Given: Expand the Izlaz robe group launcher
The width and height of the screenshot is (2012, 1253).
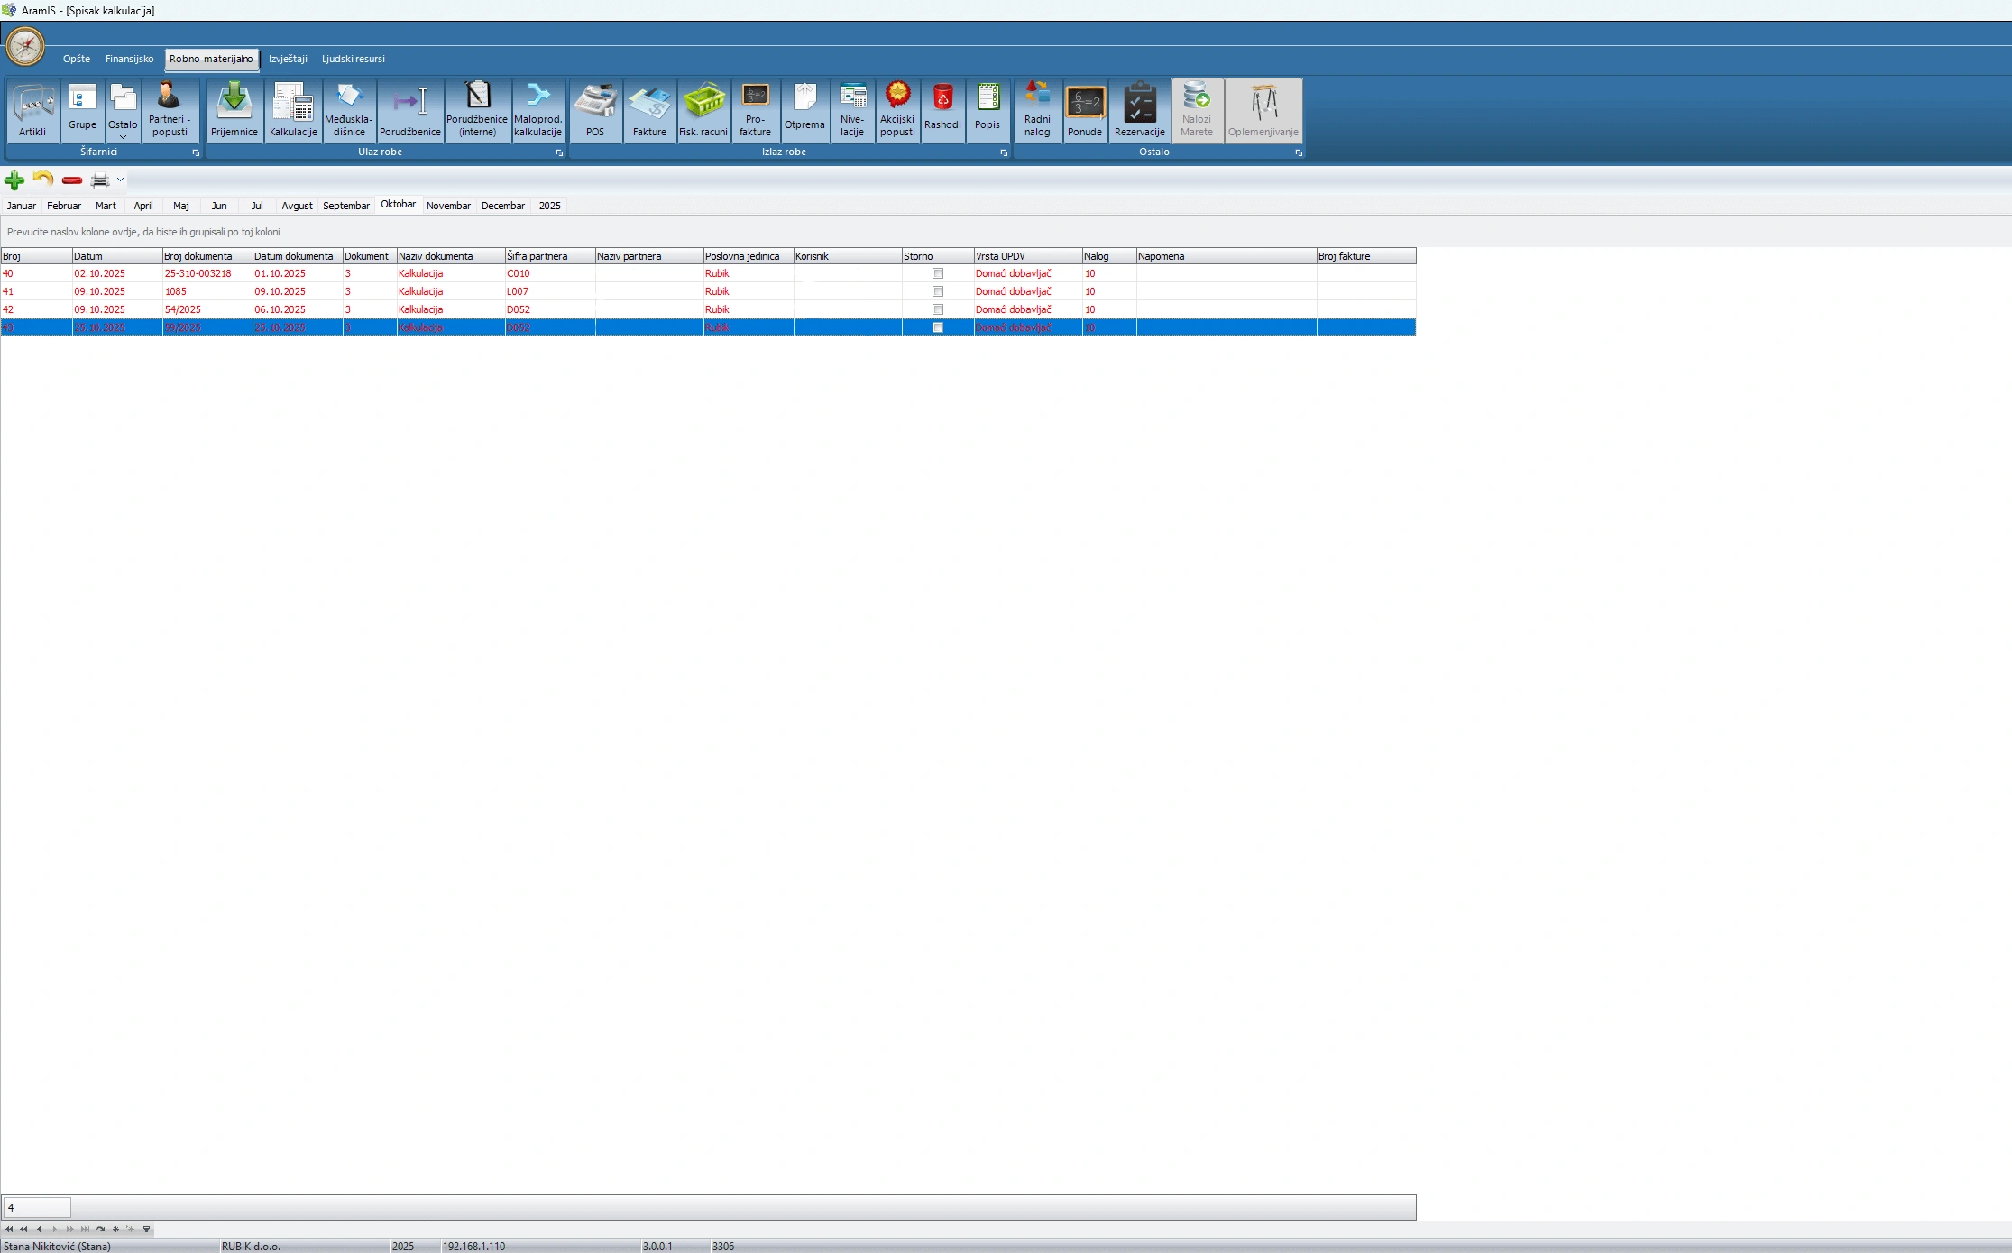Looking at the screenshot, I should [1004, 152].
